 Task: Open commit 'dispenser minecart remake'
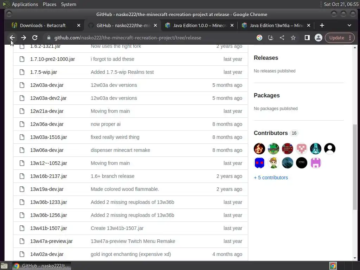pos(120,150)
